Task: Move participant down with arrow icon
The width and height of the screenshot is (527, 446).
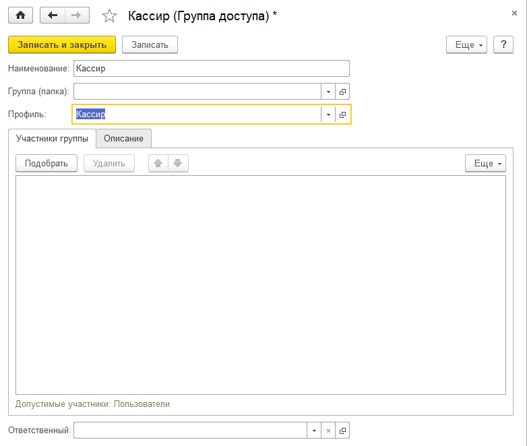Action: coord(178,163)
